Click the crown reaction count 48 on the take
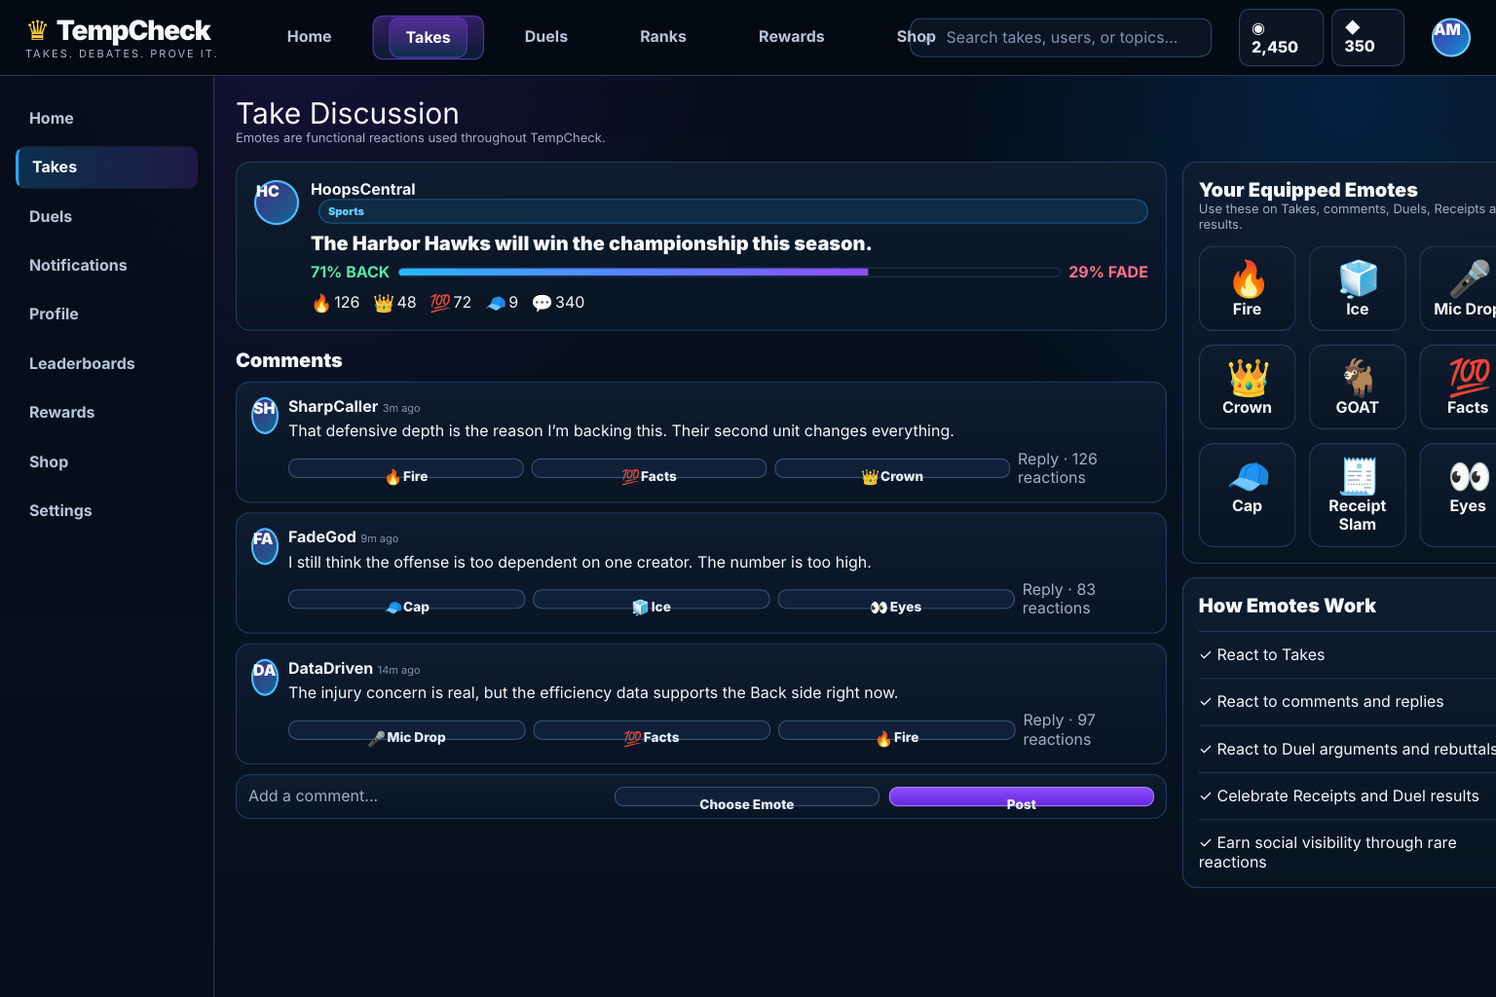 tap(395, 303)
